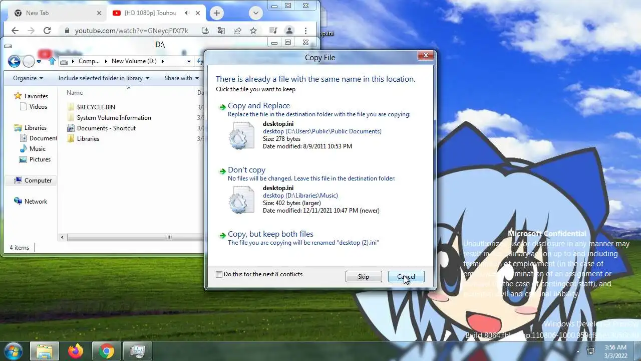Click Explorer's up-one-level arrow
641x361 pixels.
click(52, 61)
